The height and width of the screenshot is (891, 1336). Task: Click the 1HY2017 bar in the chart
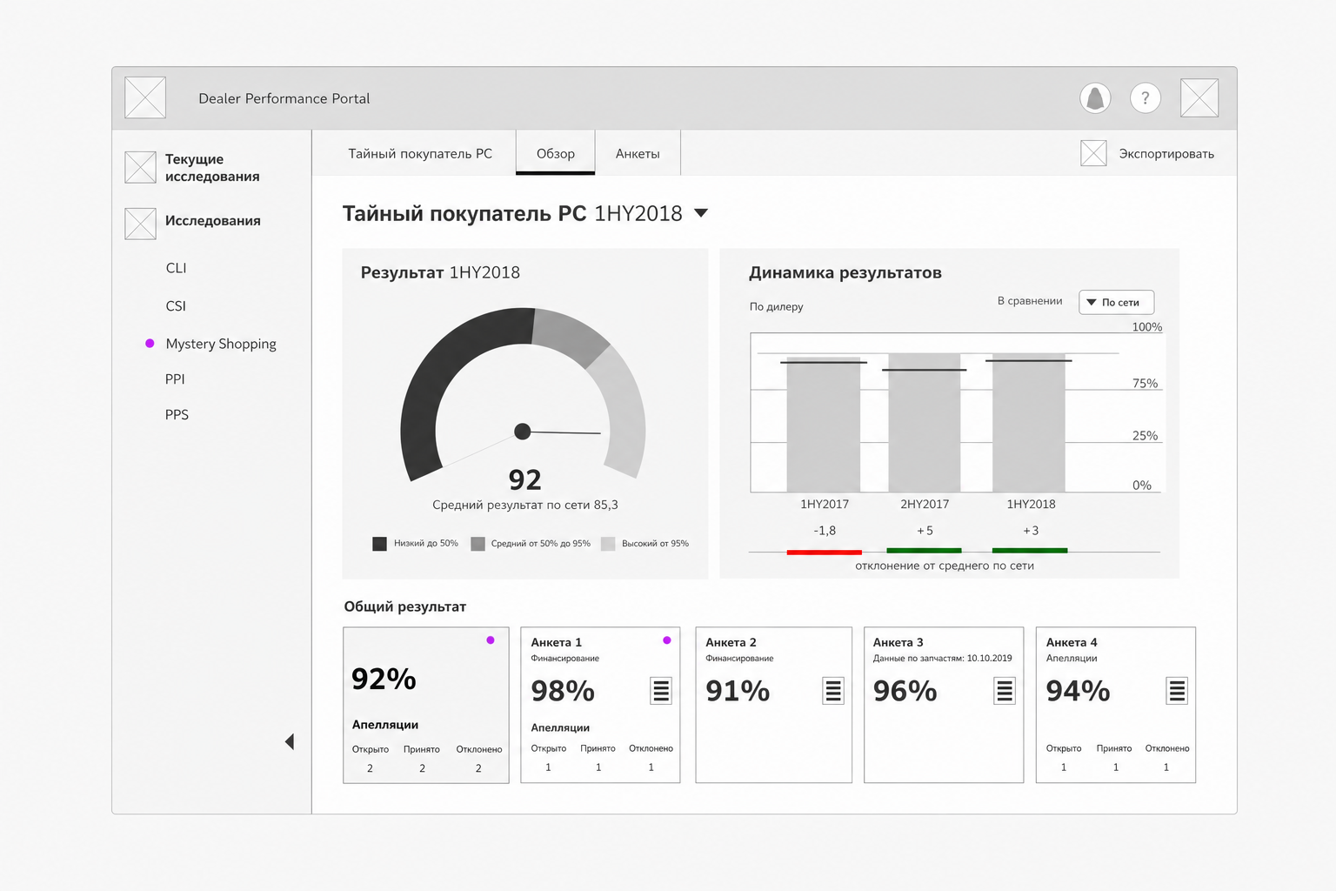coord(824,425)
